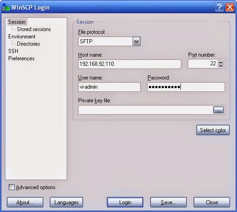Focus the Password input field

click(x=186, y=87)
